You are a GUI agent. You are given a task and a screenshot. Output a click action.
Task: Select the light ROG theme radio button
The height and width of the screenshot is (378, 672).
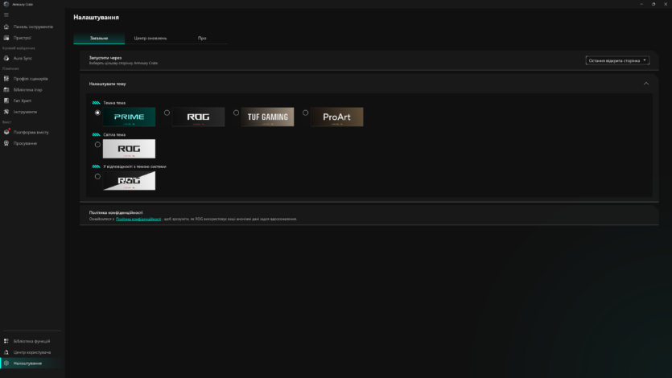97,145
